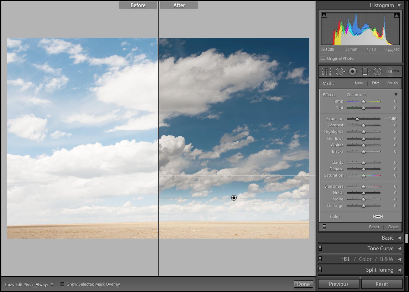Switch the HSL panel to Color view
Viewport: 409px width, 292px height.
365,259
